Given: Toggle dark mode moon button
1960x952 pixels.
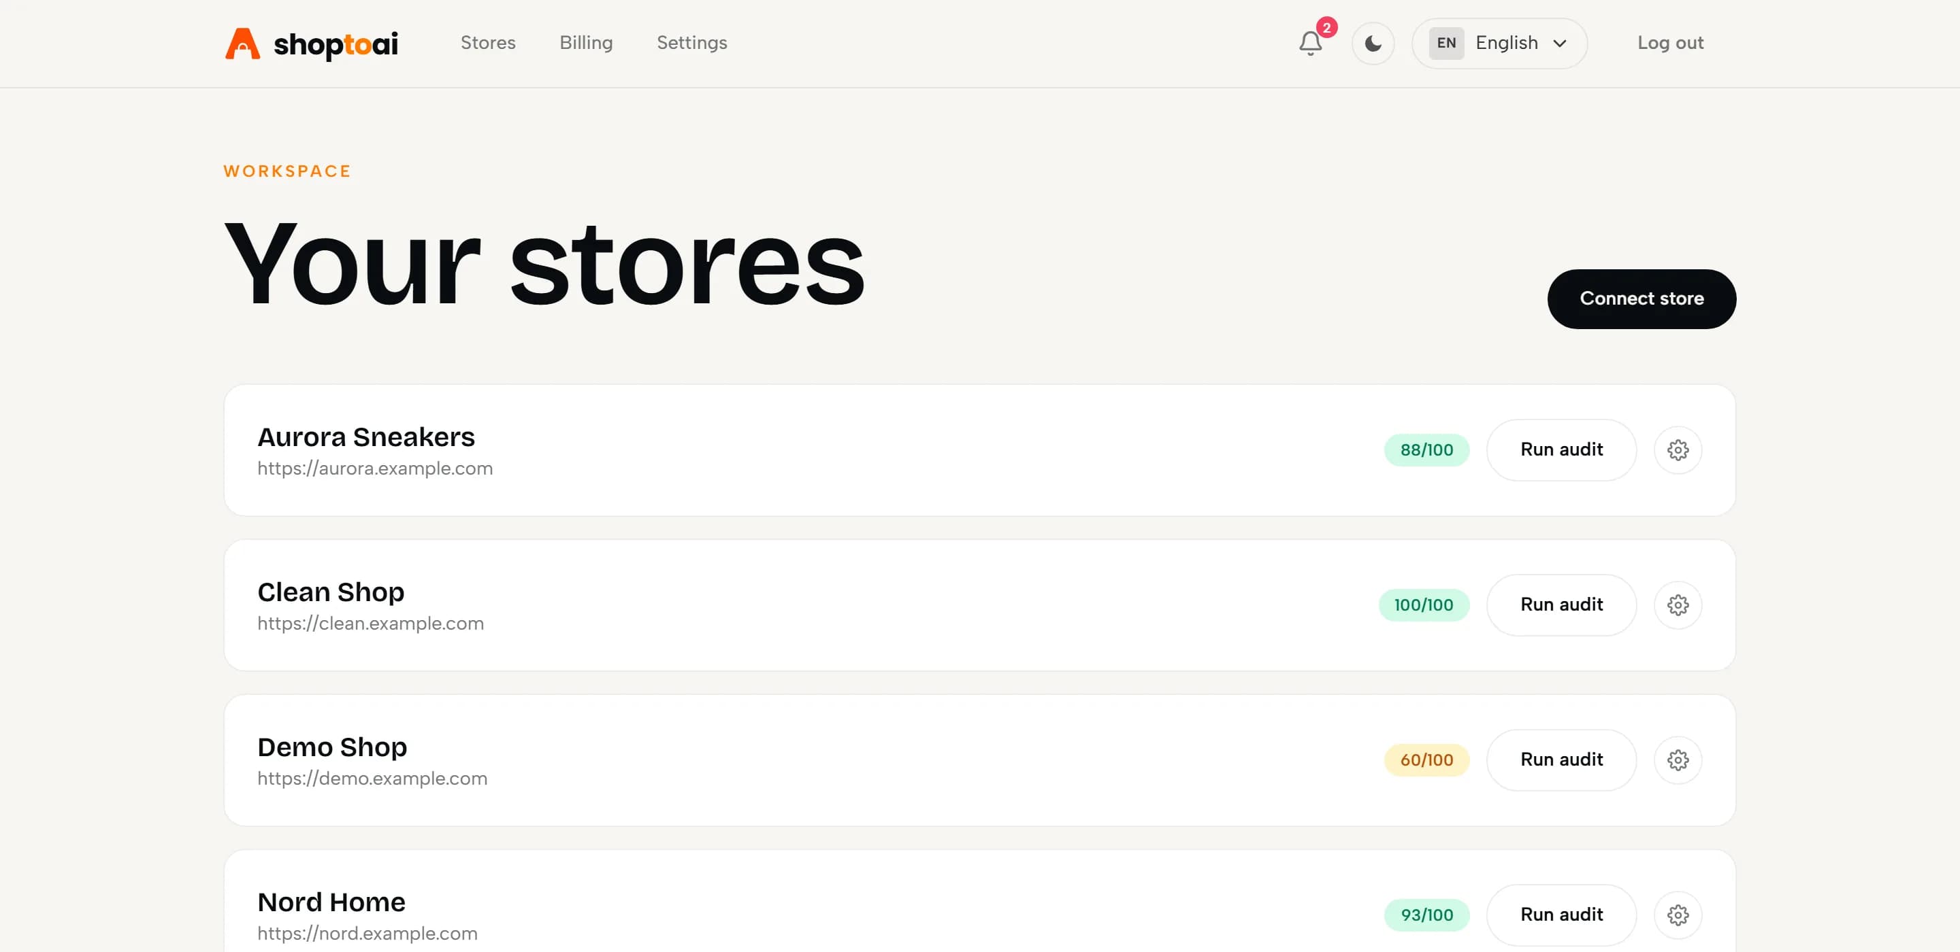Looking at the screenshot, I should [x=1373, y=44].
